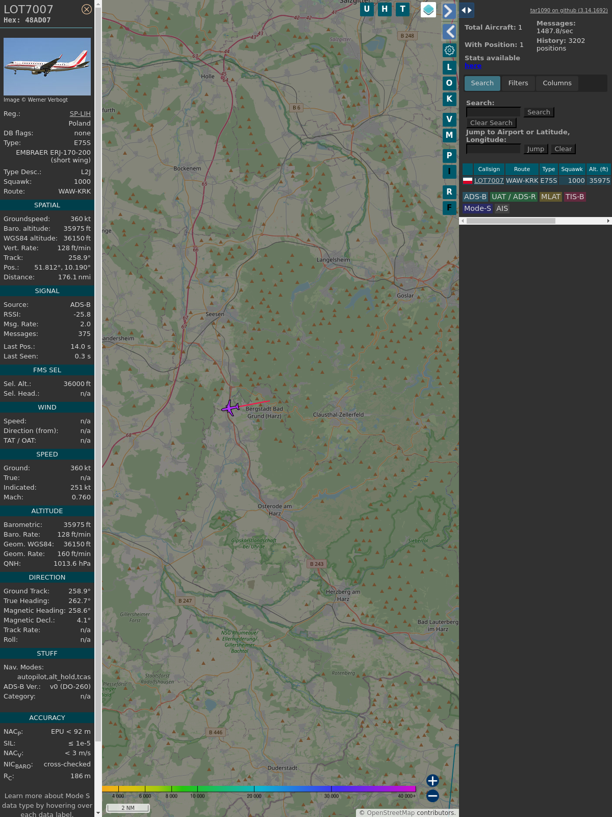Click the altitude color scale bar

click(x=259, y=789)
